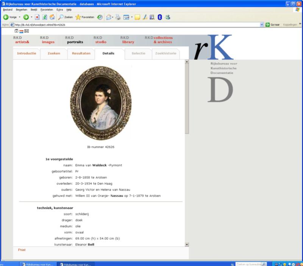Switch to the Zoekhistorie tab
303x266 pixels.
166,53
